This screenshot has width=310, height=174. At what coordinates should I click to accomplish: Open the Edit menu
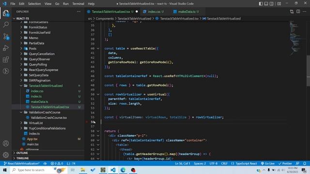[x=21, y=4]
